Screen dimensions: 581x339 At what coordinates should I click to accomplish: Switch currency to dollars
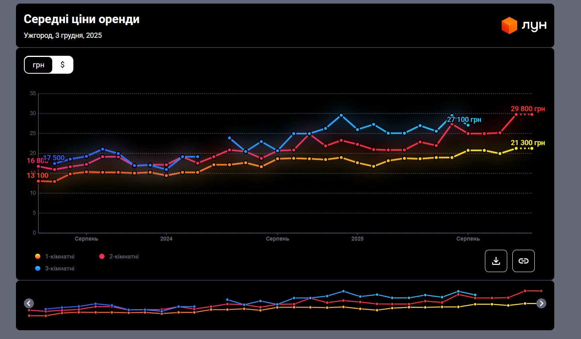63,65
